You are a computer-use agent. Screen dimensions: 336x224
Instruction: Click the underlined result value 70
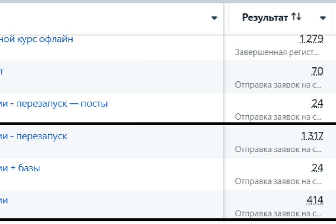317,72
